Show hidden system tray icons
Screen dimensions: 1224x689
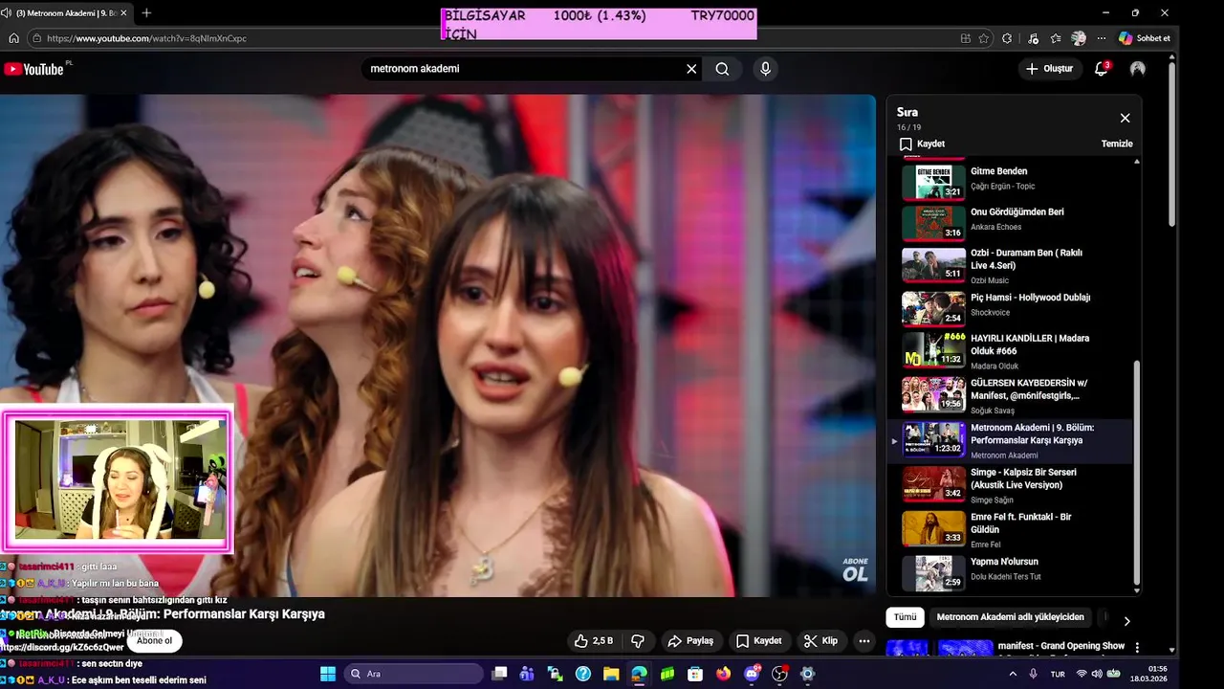click(x=1013, y=674)
